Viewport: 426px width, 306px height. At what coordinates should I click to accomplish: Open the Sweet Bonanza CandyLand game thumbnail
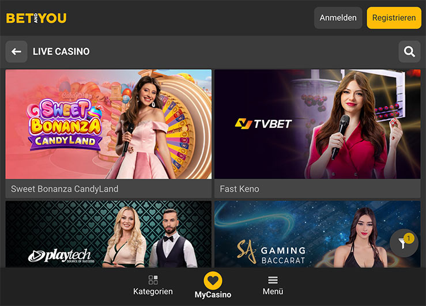[108, 124]
